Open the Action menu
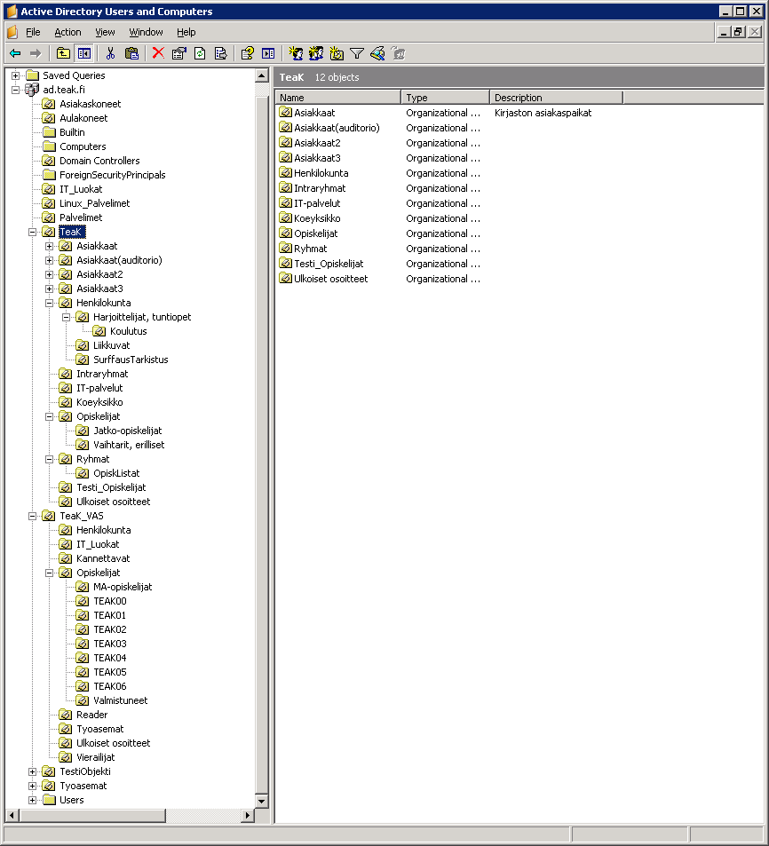Screen dimensions: 769x846 pyautogui.click(x=68, y=32)
